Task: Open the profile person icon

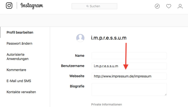Action: [180, 6]
